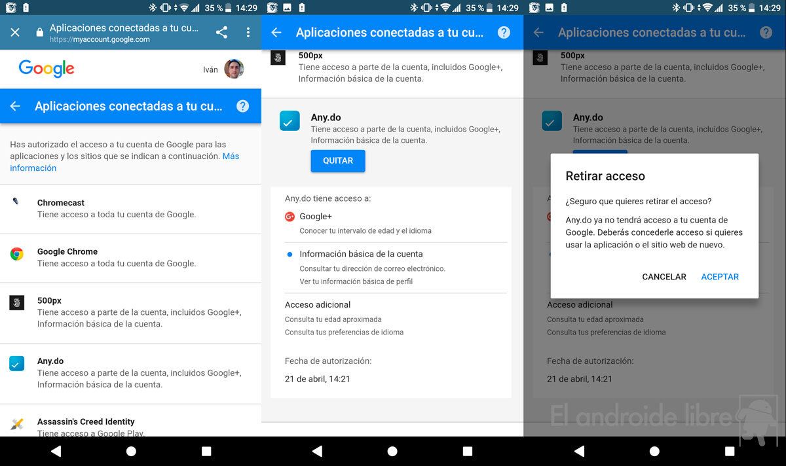
Task: Tap the Any.do checkmark icon left of QUITAR
Action: pyautogui.click(x=290, y=121)
